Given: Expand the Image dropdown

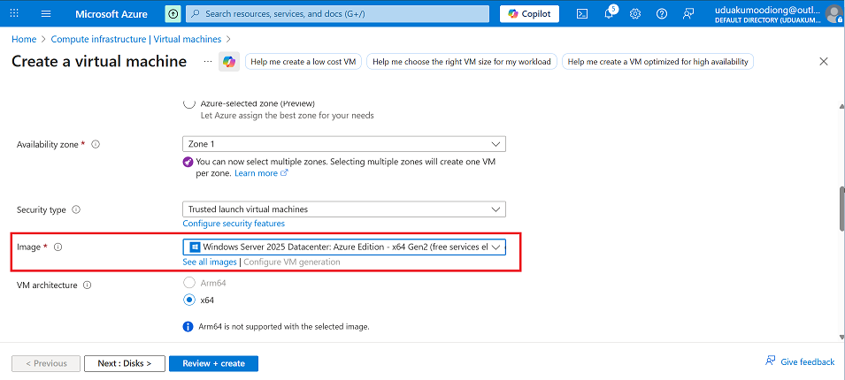Looking at the screenshot, I should point(344,247).
